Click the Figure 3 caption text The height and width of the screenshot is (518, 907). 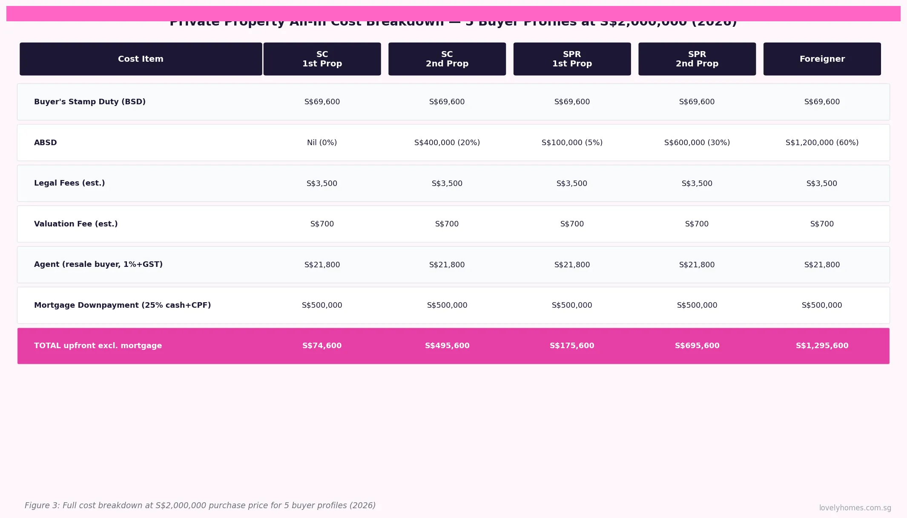(x=200, y=506)
